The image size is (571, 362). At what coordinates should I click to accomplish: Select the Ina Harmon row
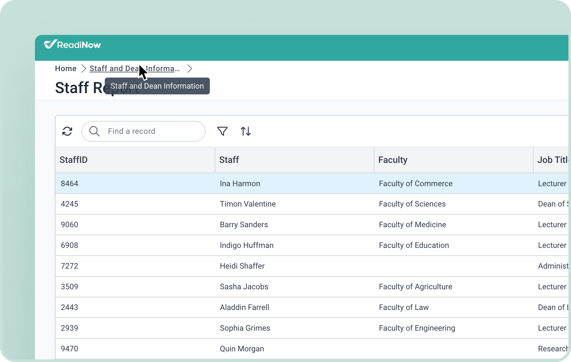240,184
